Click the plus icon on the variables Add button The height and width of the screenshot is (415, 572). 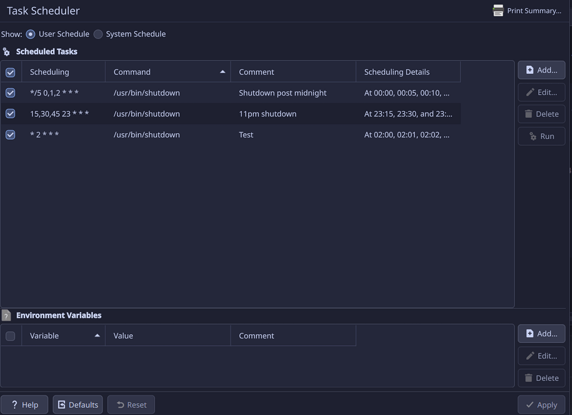click(x=531, y=333)
